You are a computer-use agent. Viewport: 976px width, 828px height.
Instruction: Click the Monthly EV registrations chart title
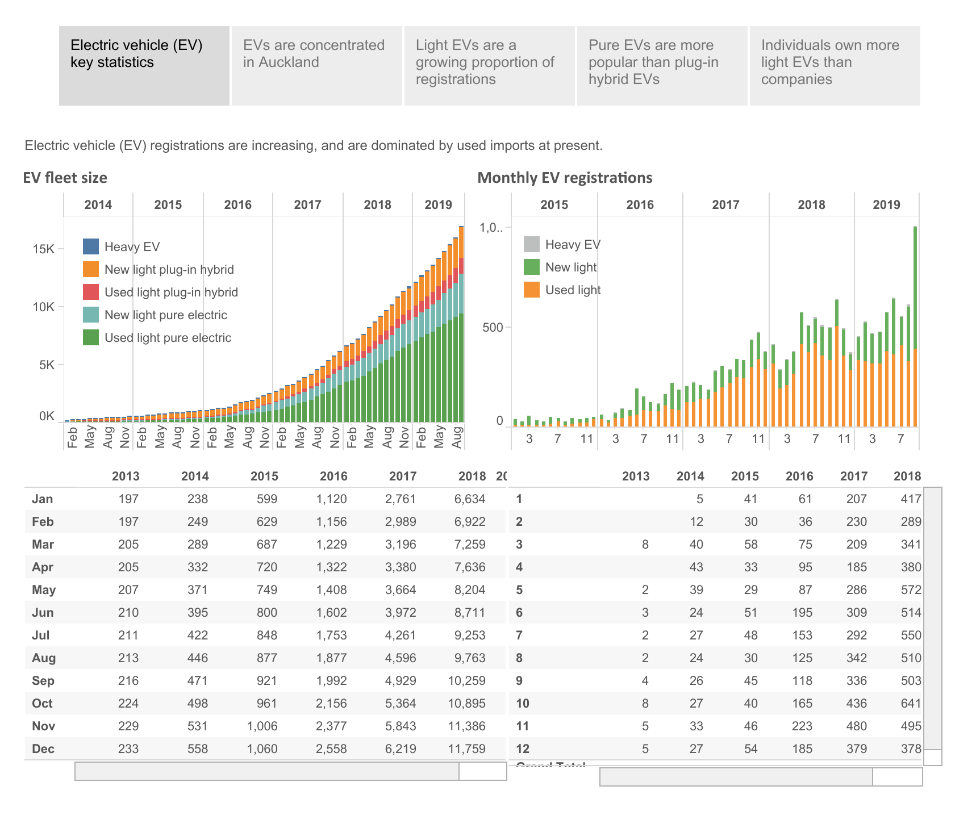565,178
